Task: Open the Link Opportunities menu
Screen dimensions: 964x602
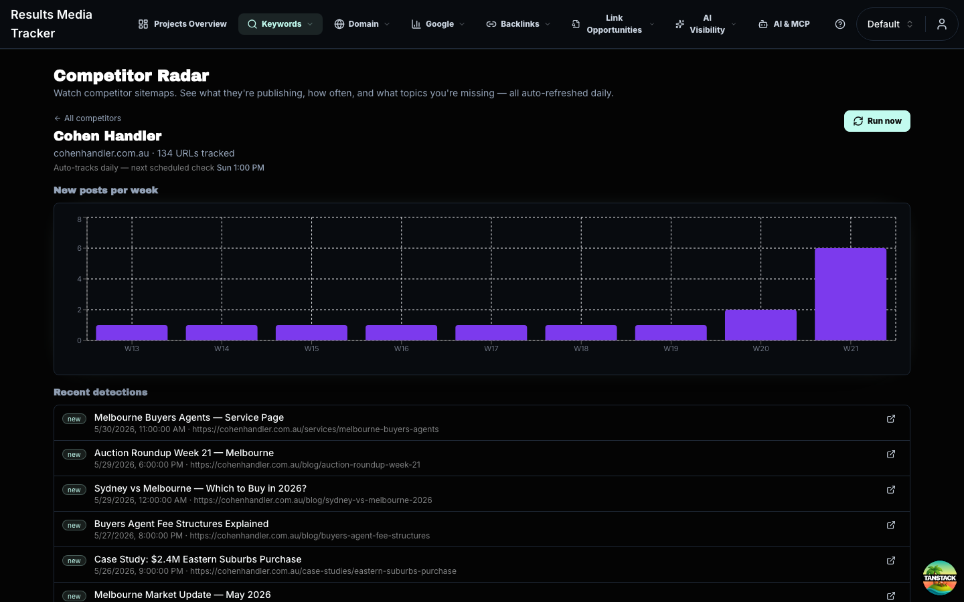Action: (613, 24)
